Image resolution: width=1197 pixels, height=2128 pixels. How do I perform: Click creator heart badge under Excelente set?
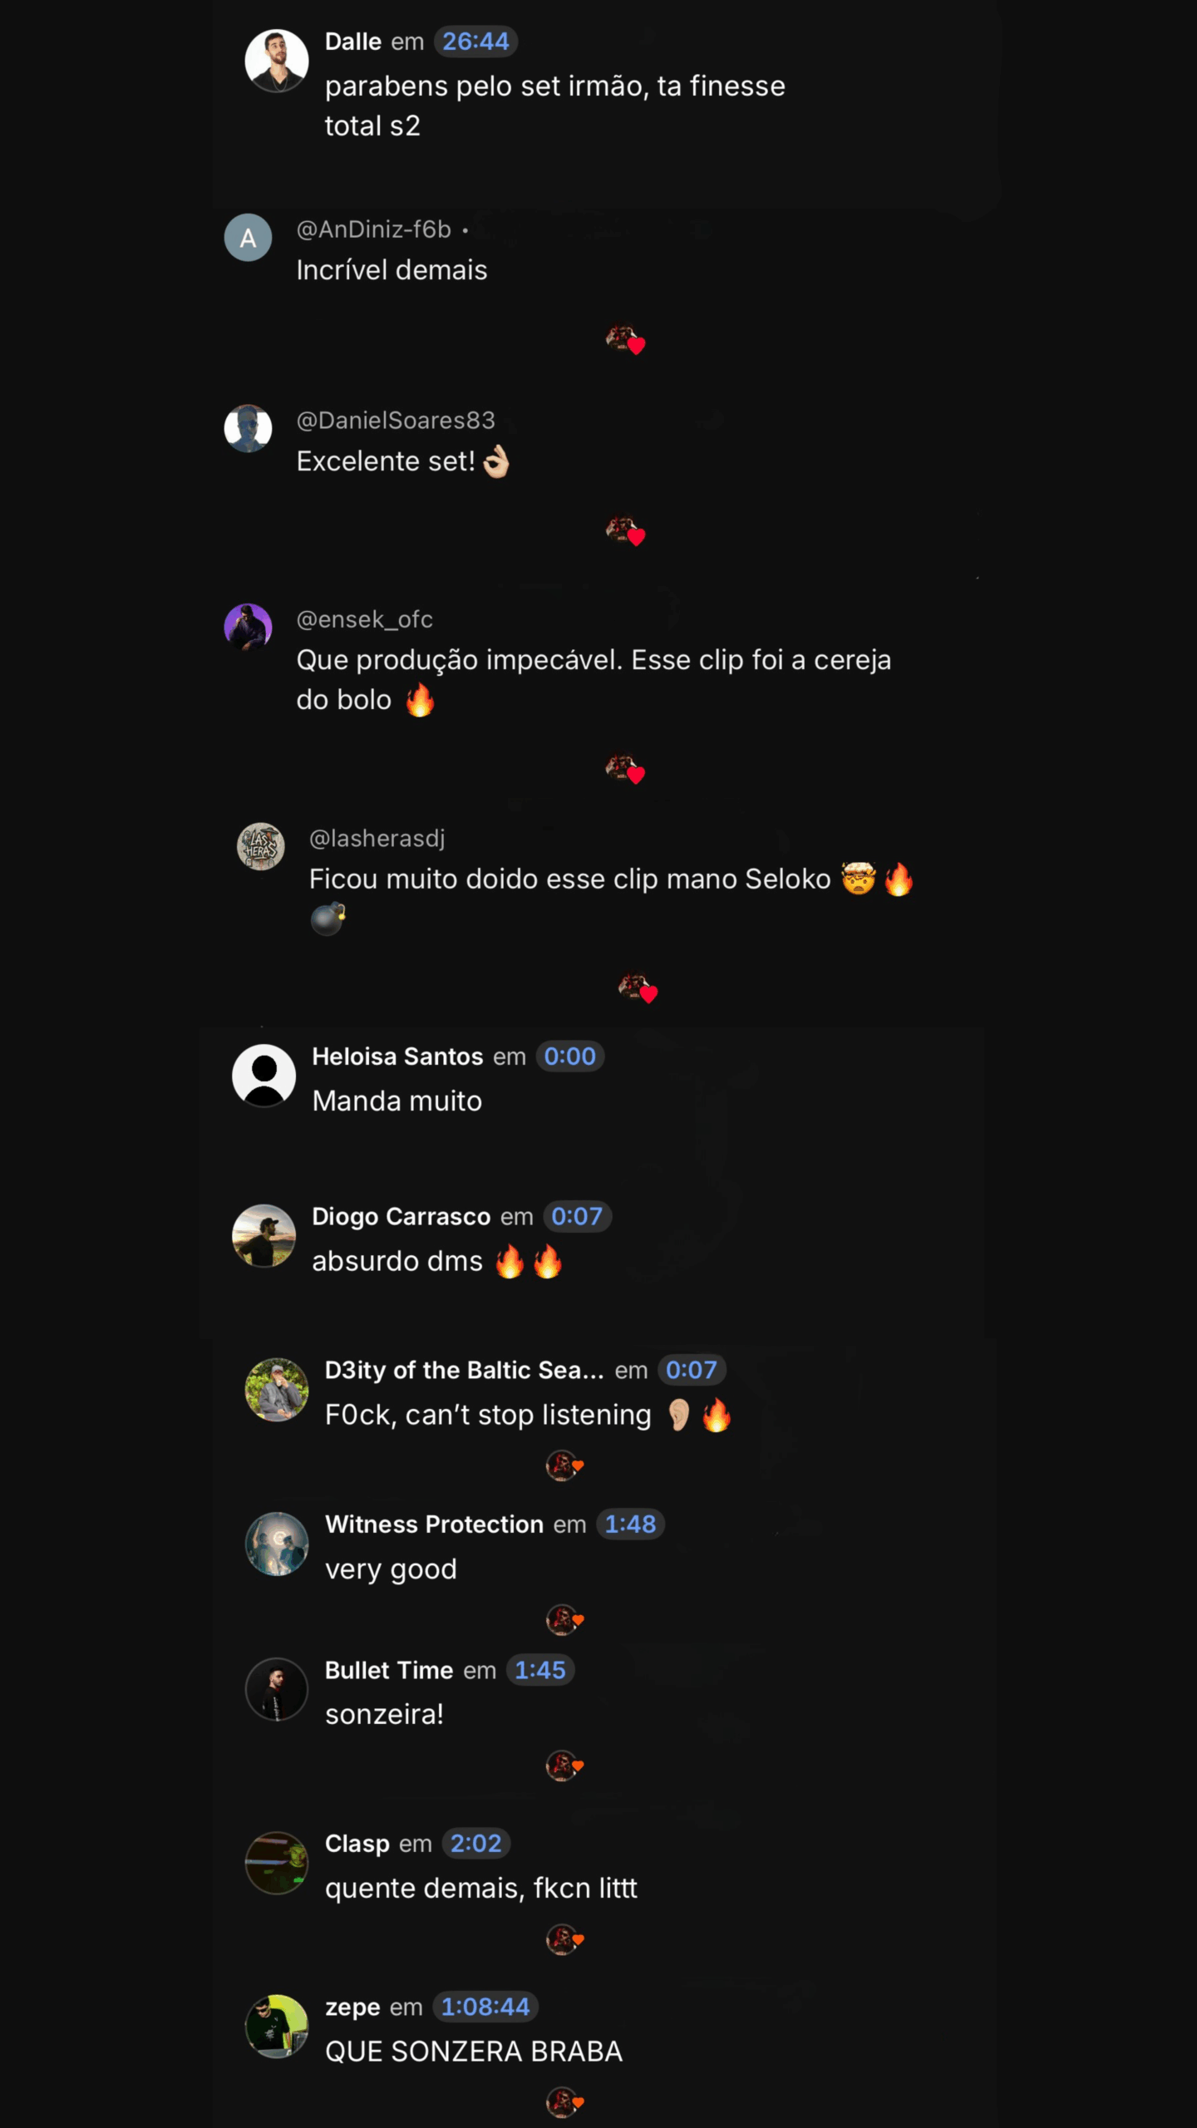(x=626, y=531)
